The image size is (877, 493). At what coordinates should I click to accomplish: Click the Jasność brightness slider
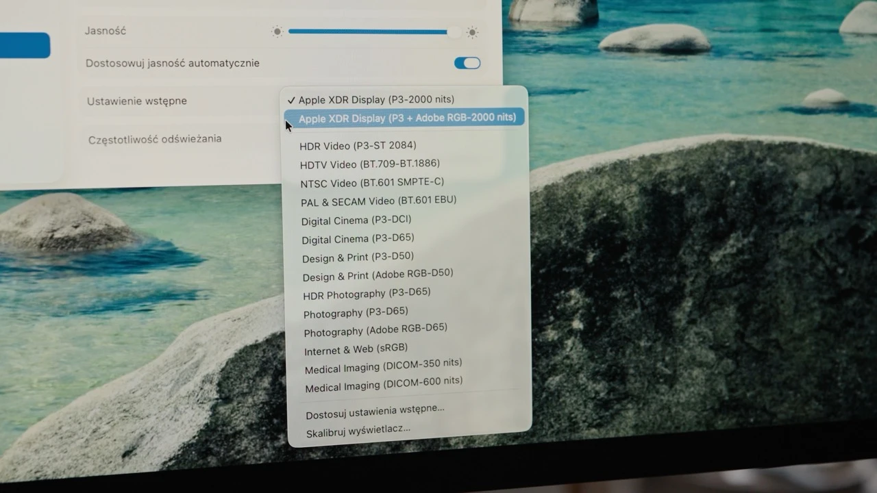pos(370,31)
